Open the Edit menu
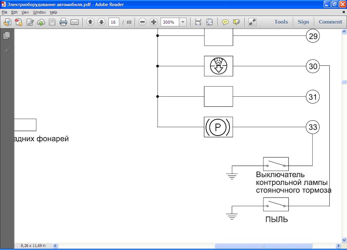The width and height of the screenshot is (347, 250). 14,12
